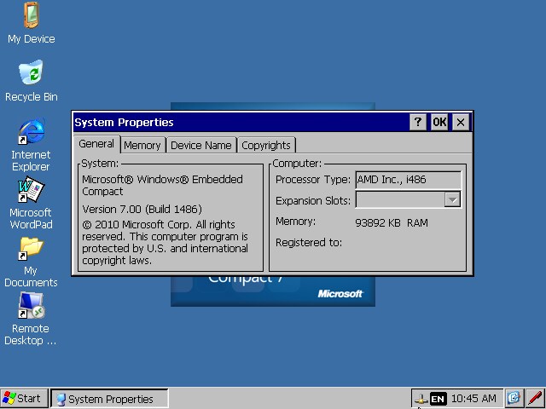Screen dimensions: 546x409
Task: Click the Expansion Slots combo box
Action: click(409, 200)
